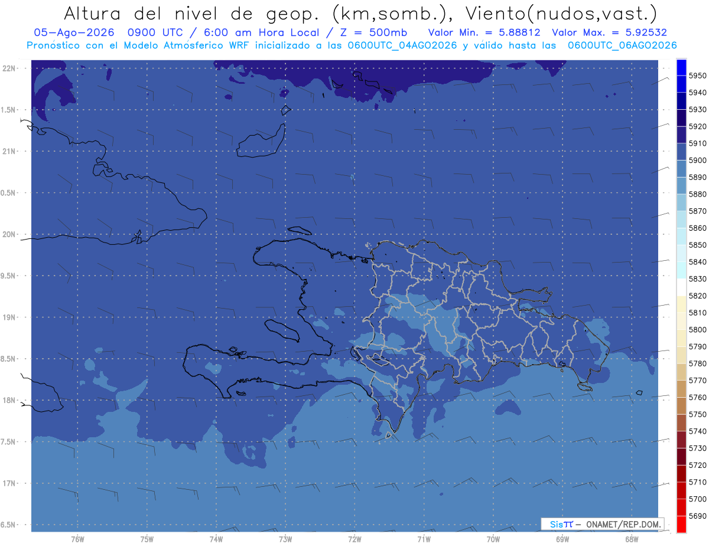Click the valid-until stamp '0600UTC_06AGO2026'
The height and width of the screenshot is (547, 709).
coord(622,45)
